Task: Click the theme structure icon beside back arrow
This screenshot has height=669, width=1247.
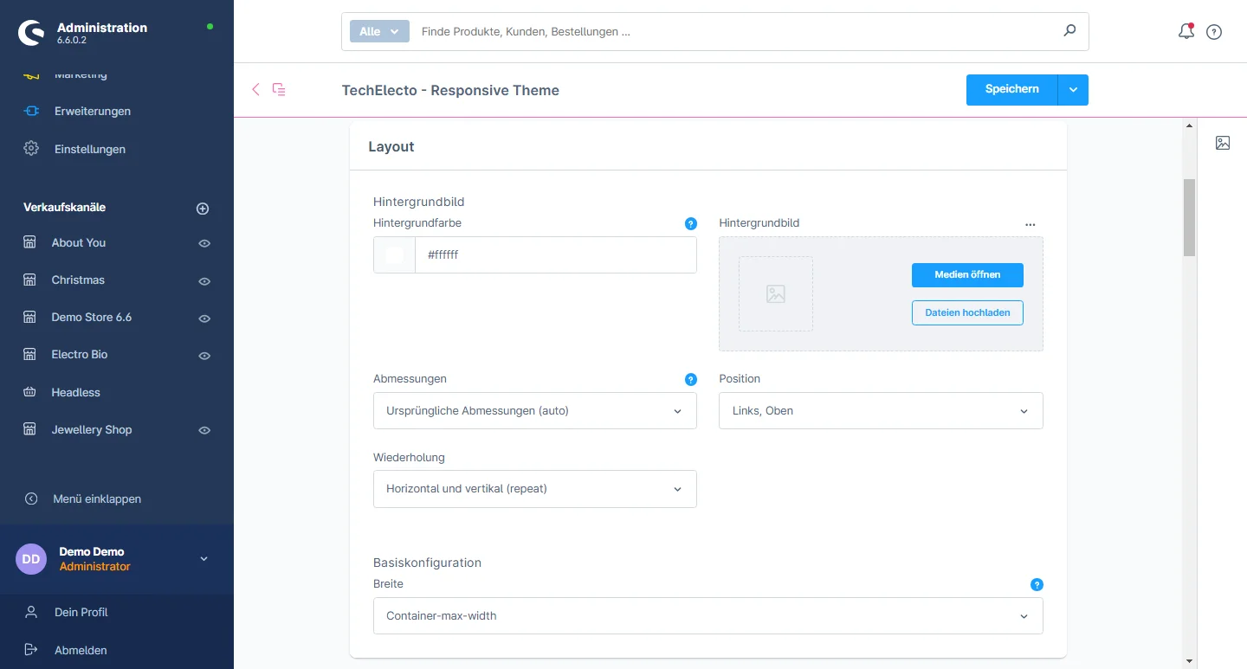Action: click(x=279, y=89)
